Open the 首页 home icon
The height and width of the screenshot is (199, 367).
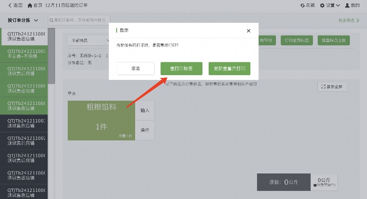(30, 5)
